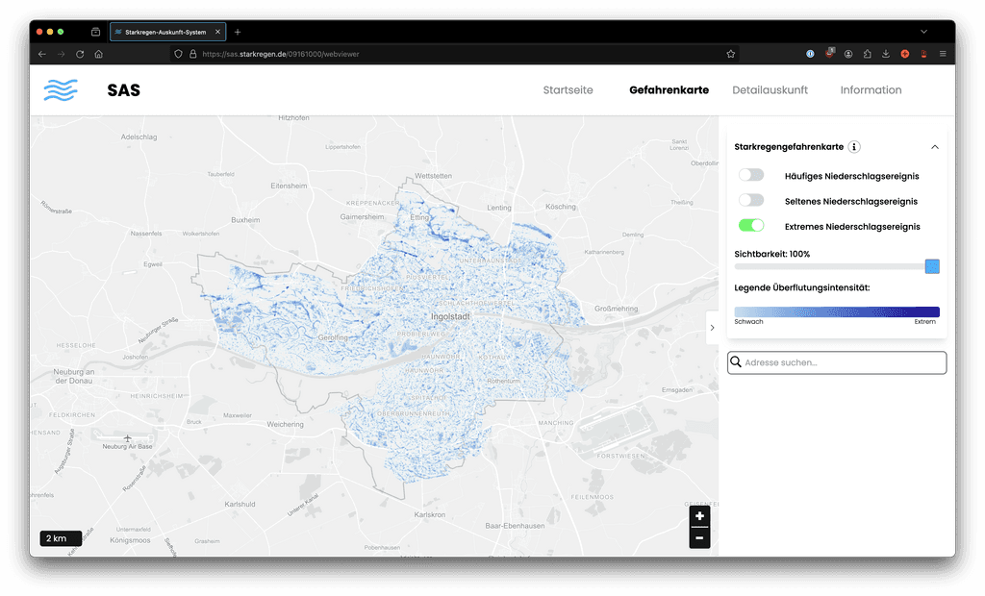Reload the page with the refresh icon

pyautogui.click(x=80, y=54)
